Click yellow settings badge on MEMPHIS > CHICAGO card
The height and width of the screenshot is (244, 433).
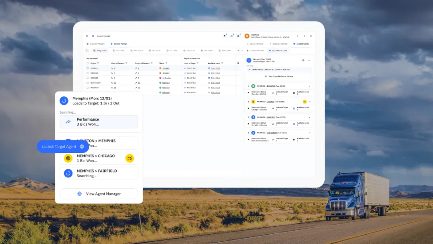click(x=129, y=158)
